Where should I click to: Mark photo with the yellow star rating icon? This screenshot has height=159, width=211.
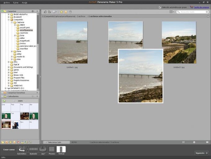pyautogui.click(x=61, y=12)
